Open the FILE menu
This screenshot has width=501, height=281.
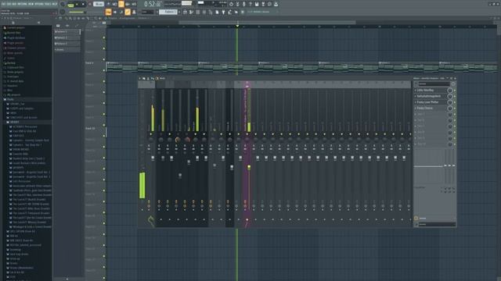[4, 4]
